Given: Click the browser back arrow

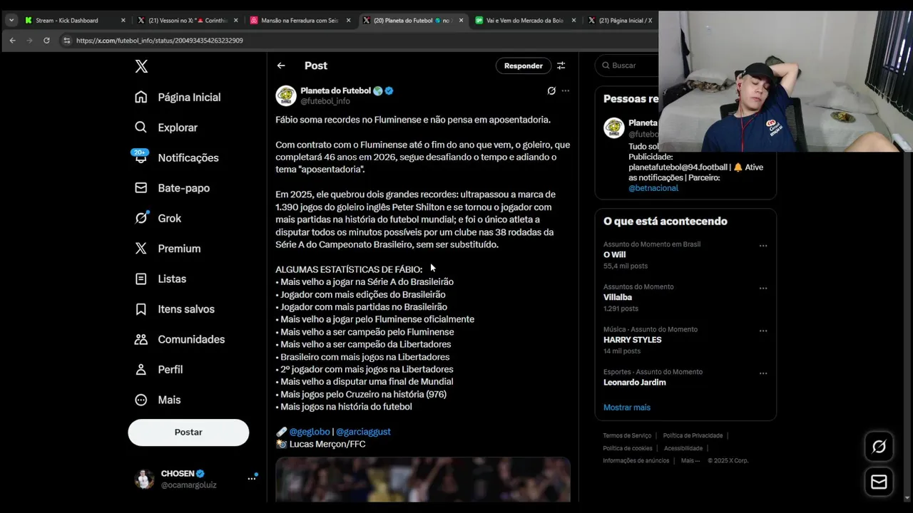Looking at the screenshot, I should [x=13, y=41].
